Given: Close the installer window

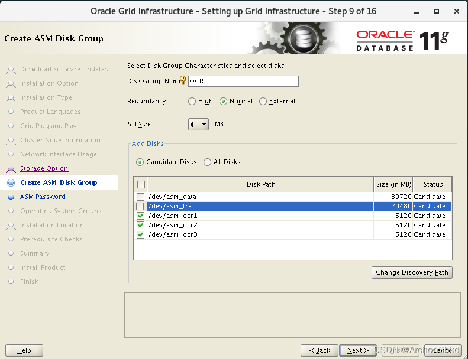Looking at the screenshot, I should click(456, 11).
